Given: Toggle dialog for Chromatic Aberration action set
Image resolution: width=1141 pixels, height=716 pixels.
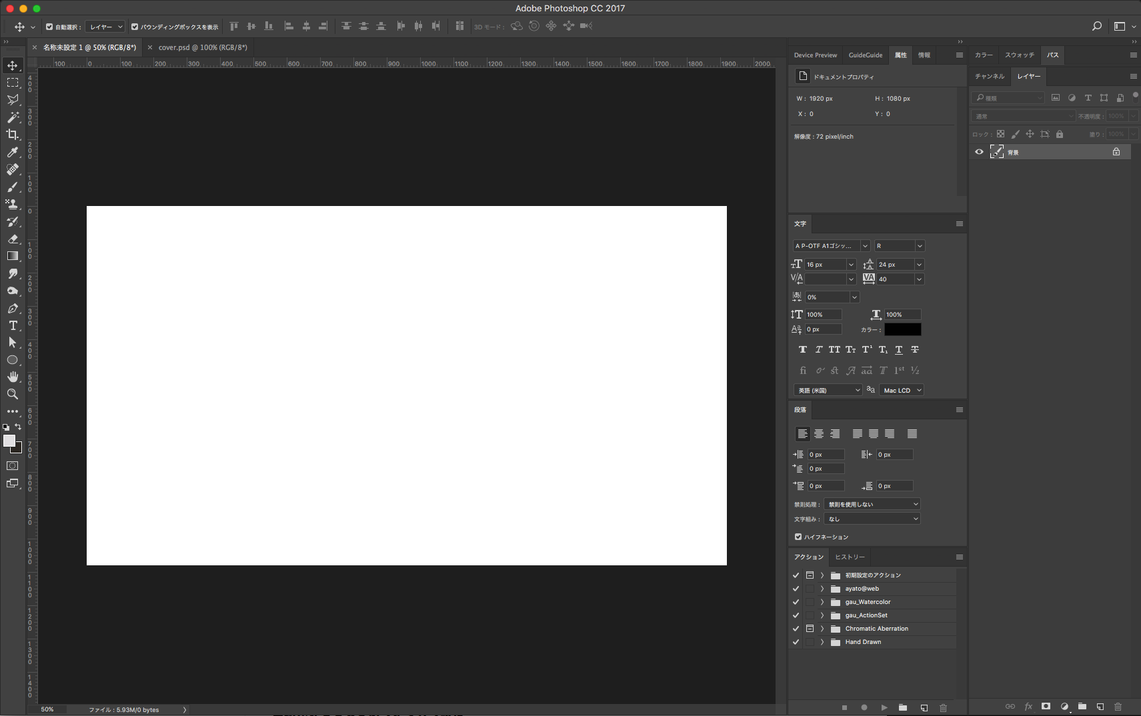Looking at the screenshot, I should click(x=810, y=629).
